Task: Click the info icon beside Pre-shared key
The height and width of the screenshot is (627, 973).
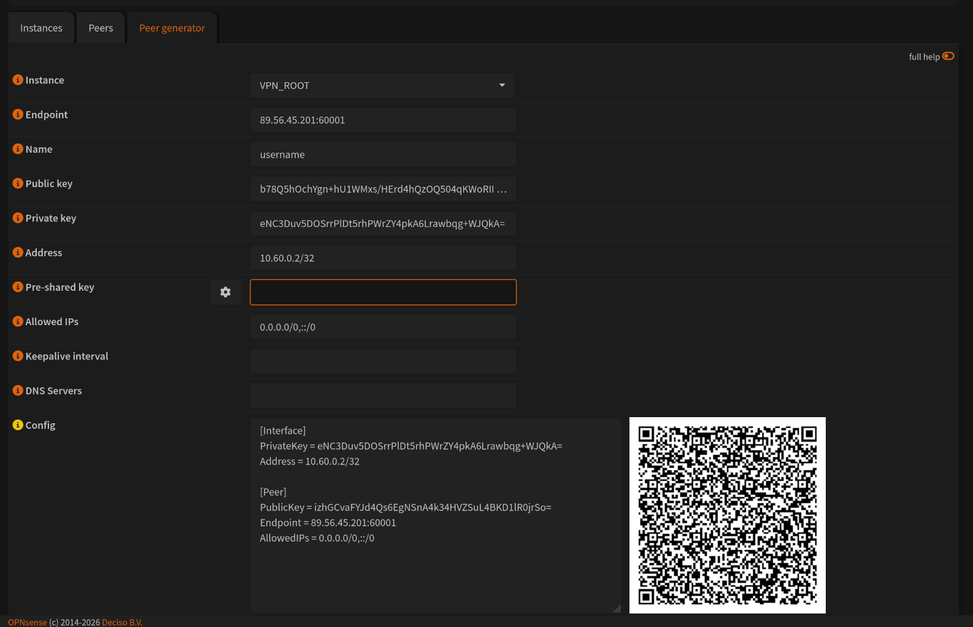Action: pos(18,287)
